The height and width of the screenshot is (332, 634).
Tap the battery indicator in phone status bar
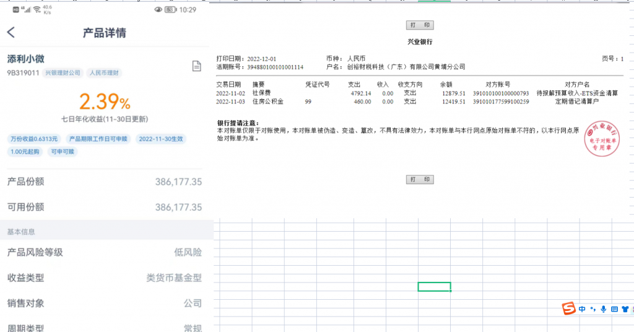(x=171, y=10)
